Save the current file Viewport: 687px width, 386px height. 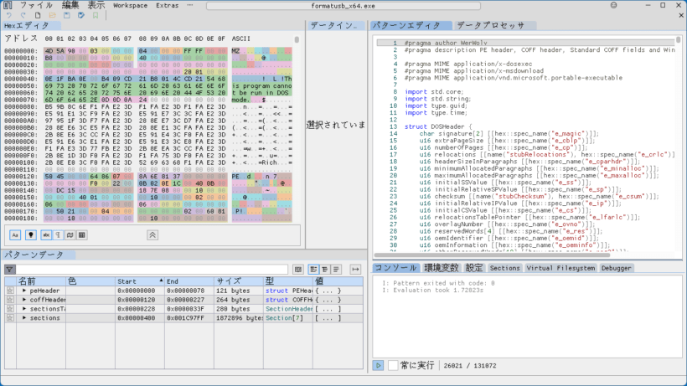click(x=66, y=15)
